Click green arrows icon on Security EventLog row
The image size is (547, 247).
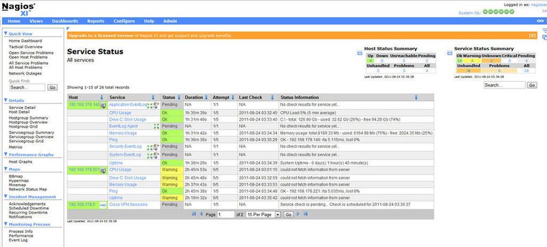tap(150, 147)
